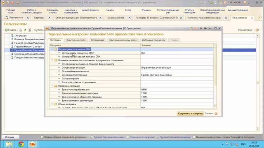Collapse the Общие настройки group
This screenshot has width=264, height=148.
52,104
